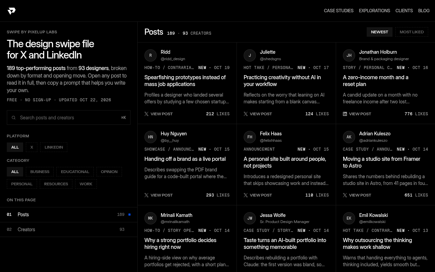Click Adrian Kuleszo's AK avatar
Screen dimensions: 435x272
coord(349,137)
